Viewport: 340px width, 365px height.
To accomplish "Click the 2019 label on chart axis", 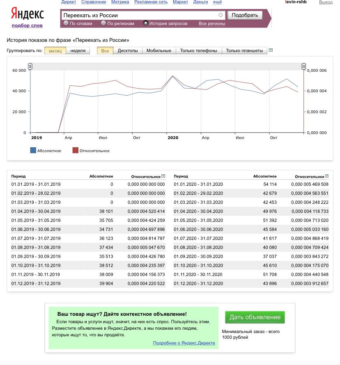I will click(37, 137).
